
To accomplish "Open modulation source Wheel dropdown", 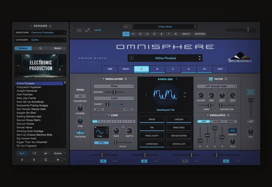I will [114, 86].
